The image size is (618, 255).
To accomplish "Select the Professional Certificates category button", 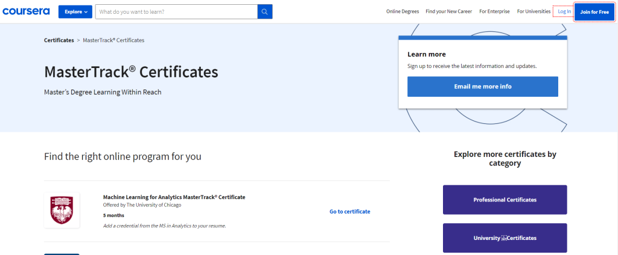I will [505, 200].
